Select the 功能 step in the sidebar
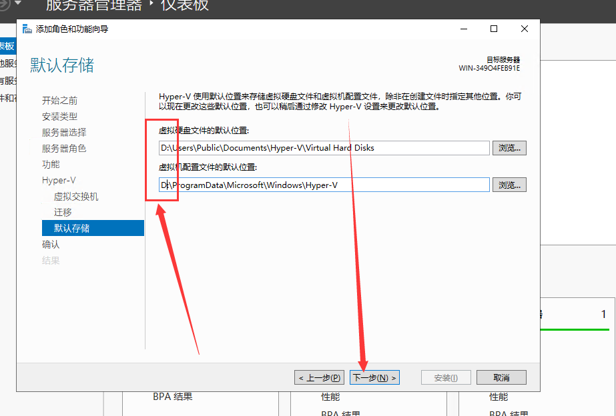Viewport: 616px width, 416px height. 51,165
